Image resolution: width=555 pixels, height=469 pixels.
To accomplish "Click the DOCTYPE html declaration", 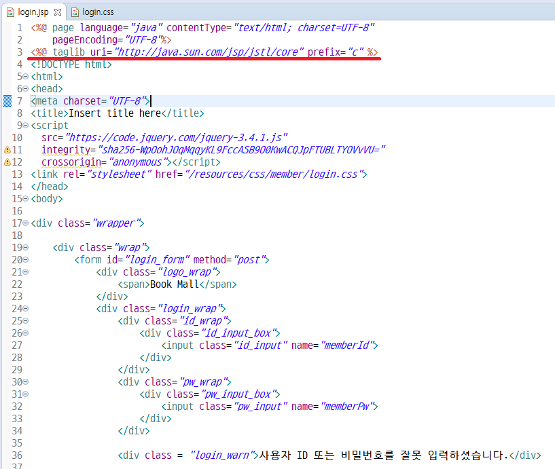I will click(71, 64).
